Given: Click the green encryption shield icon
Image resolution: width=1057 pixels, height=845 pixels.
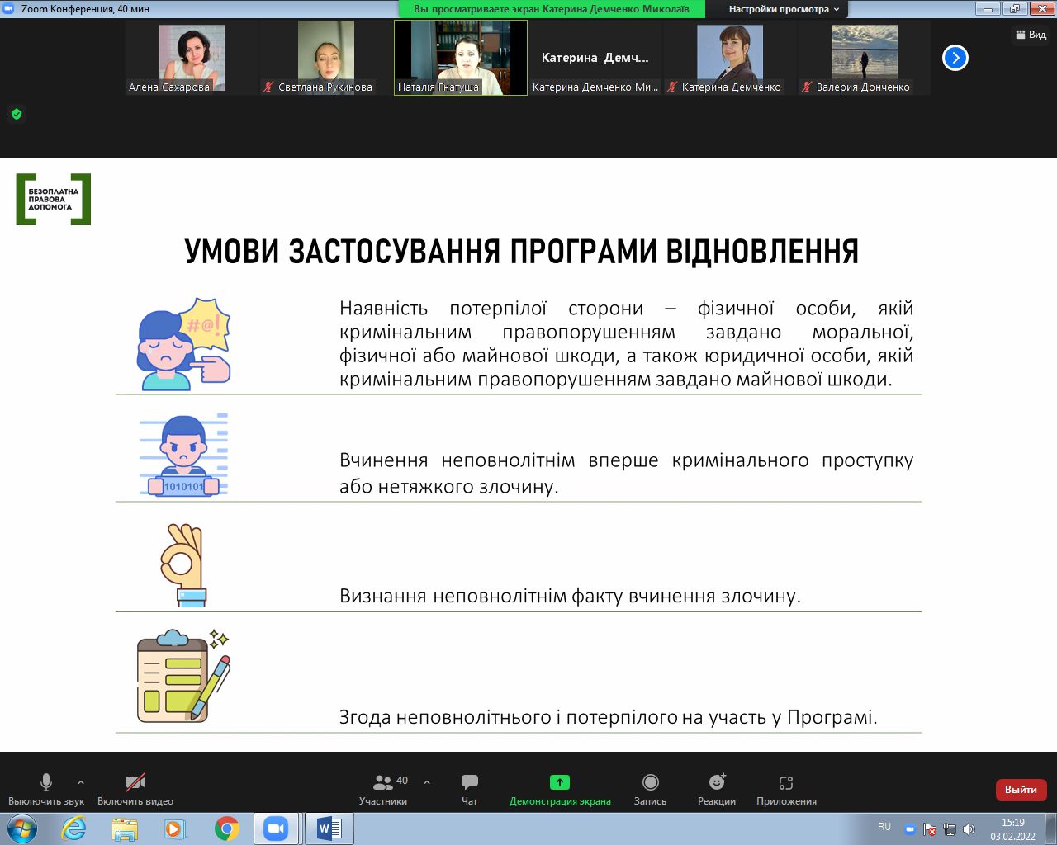Looking at the screenshot, I should pyautogui.click(x=17, y=114).
